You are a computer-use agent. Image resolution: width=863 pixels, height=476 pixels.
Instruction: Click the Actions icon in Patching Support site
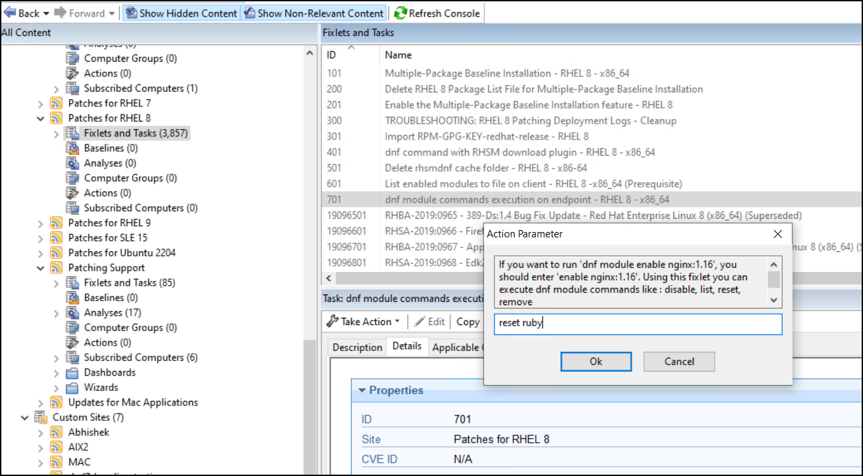click(x=74, y=342)
